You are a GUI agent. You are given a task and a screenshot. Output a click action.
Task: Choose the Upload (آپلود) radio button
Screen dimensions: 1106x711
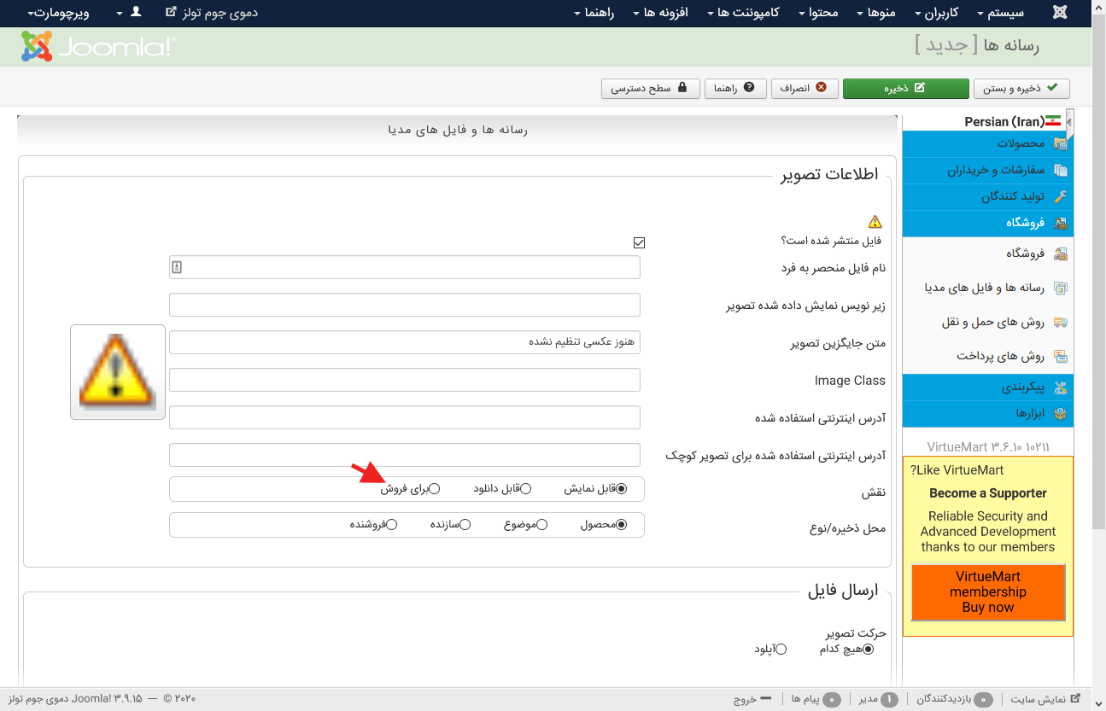pos(781,650)
